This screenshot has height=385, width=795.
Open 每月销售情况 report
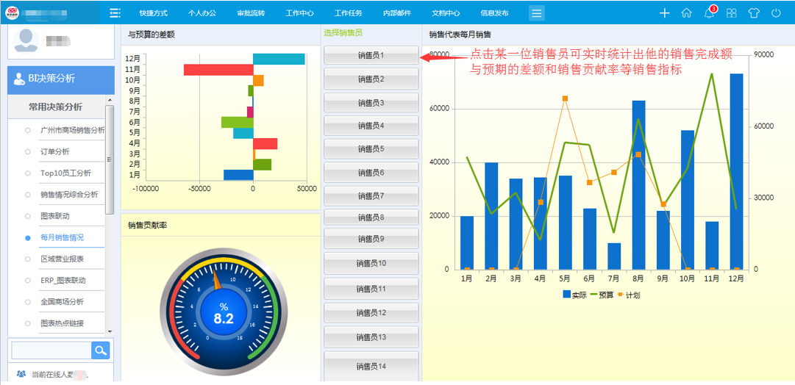pos(63,237)
